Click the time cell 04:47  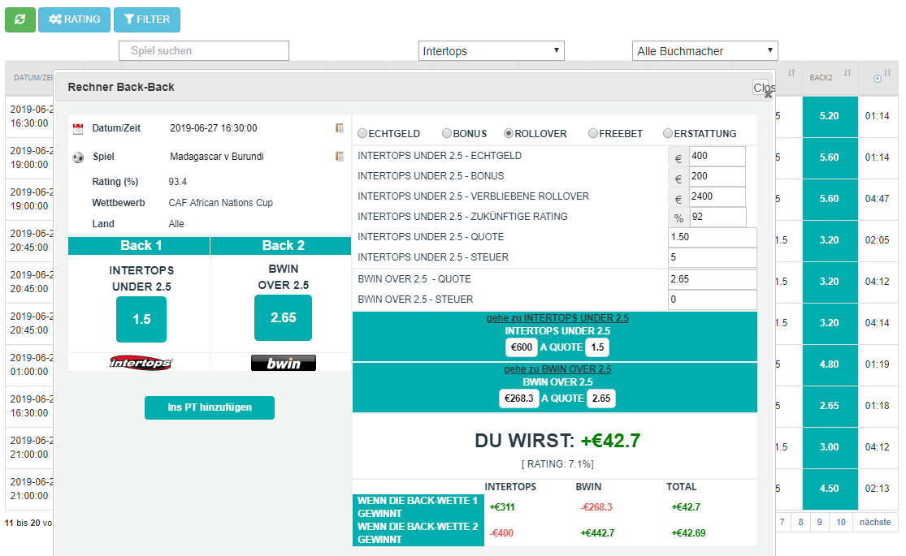(877, 199)
